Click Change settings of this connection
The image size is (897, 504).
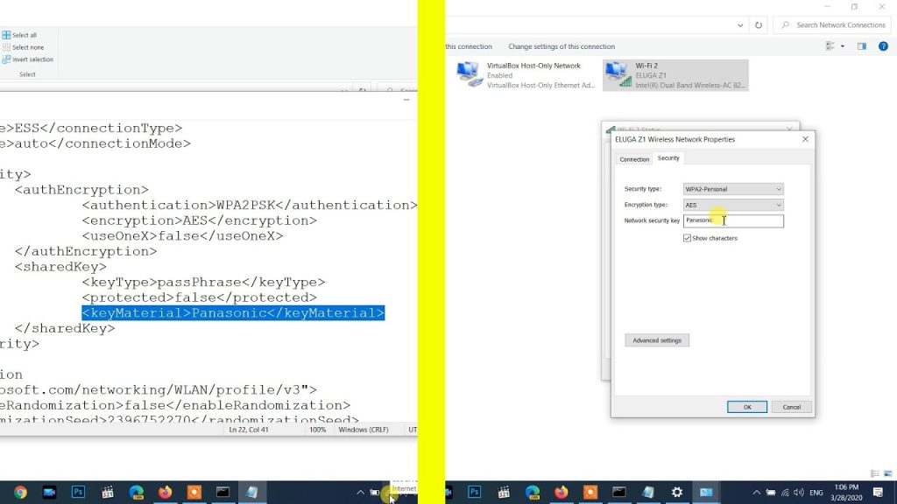click(562, 46)
